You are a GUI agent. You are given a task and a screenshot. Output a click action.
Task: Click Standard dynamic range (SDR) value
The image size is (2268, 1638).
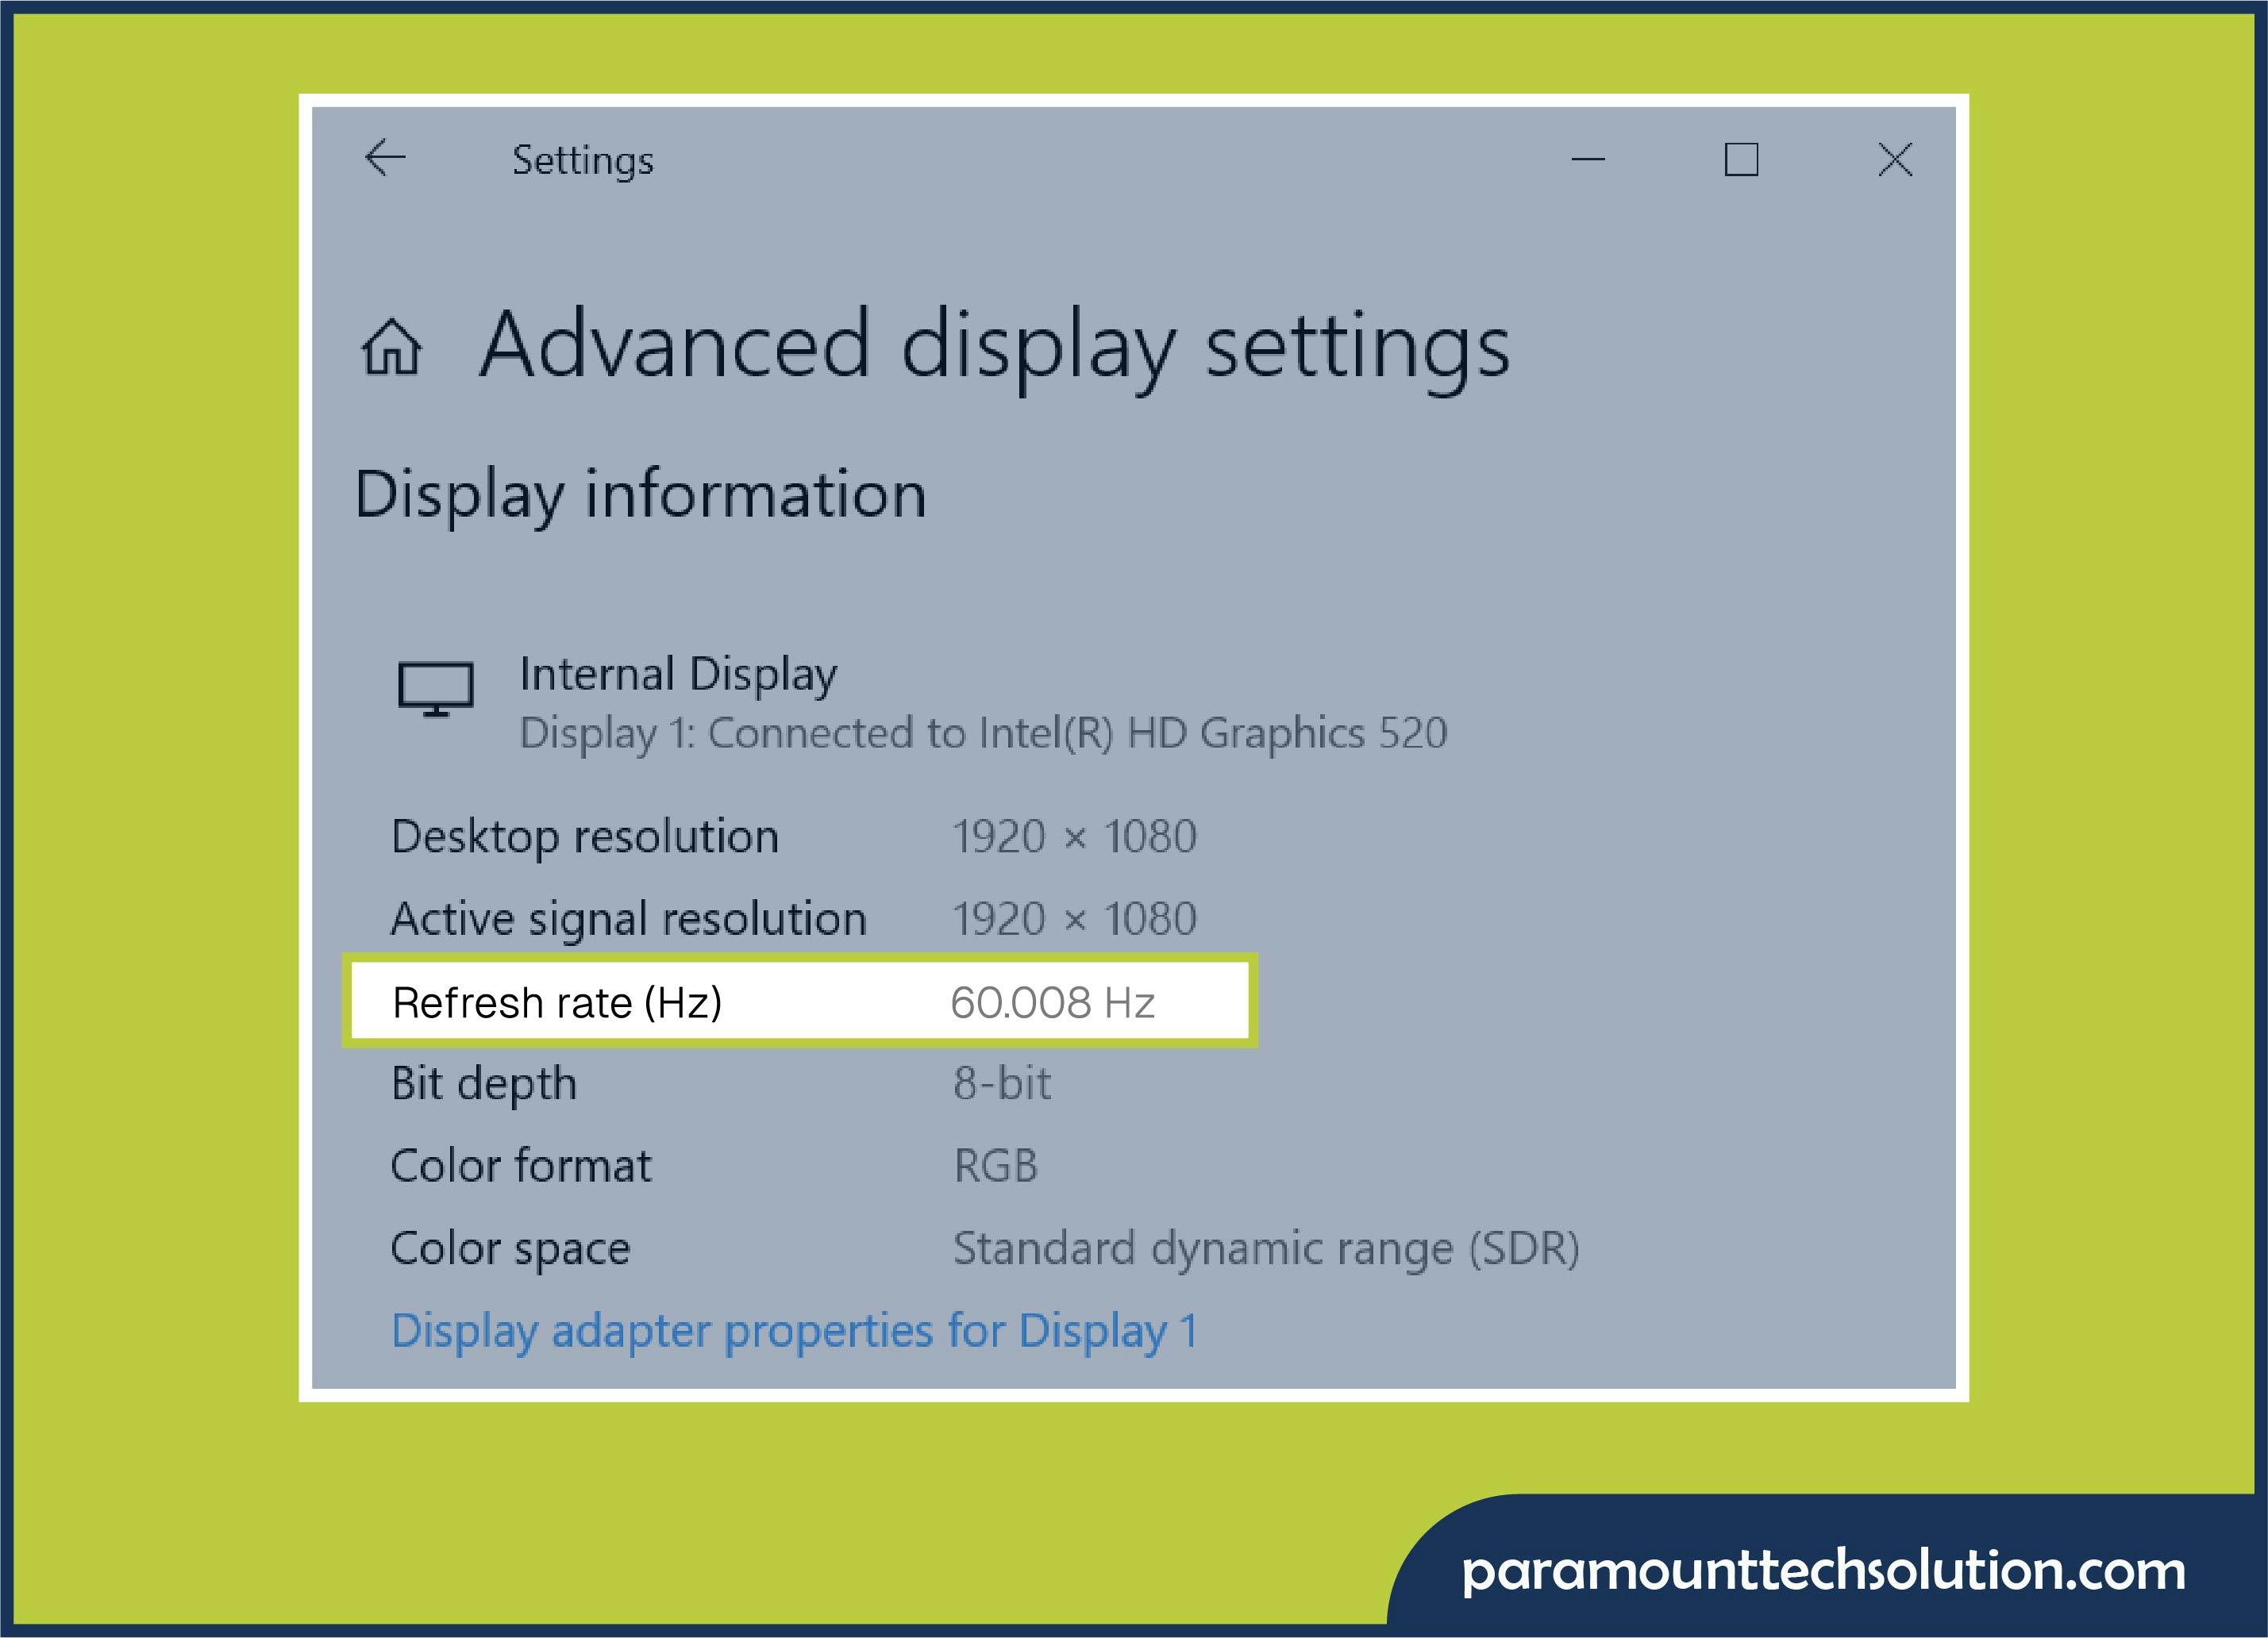pyautogui.click(x=1265, y=1248)
